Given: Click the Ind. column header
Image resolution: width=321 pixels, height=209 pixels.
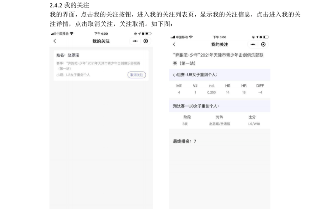Looking at the screenshot, I should (212, 86).
